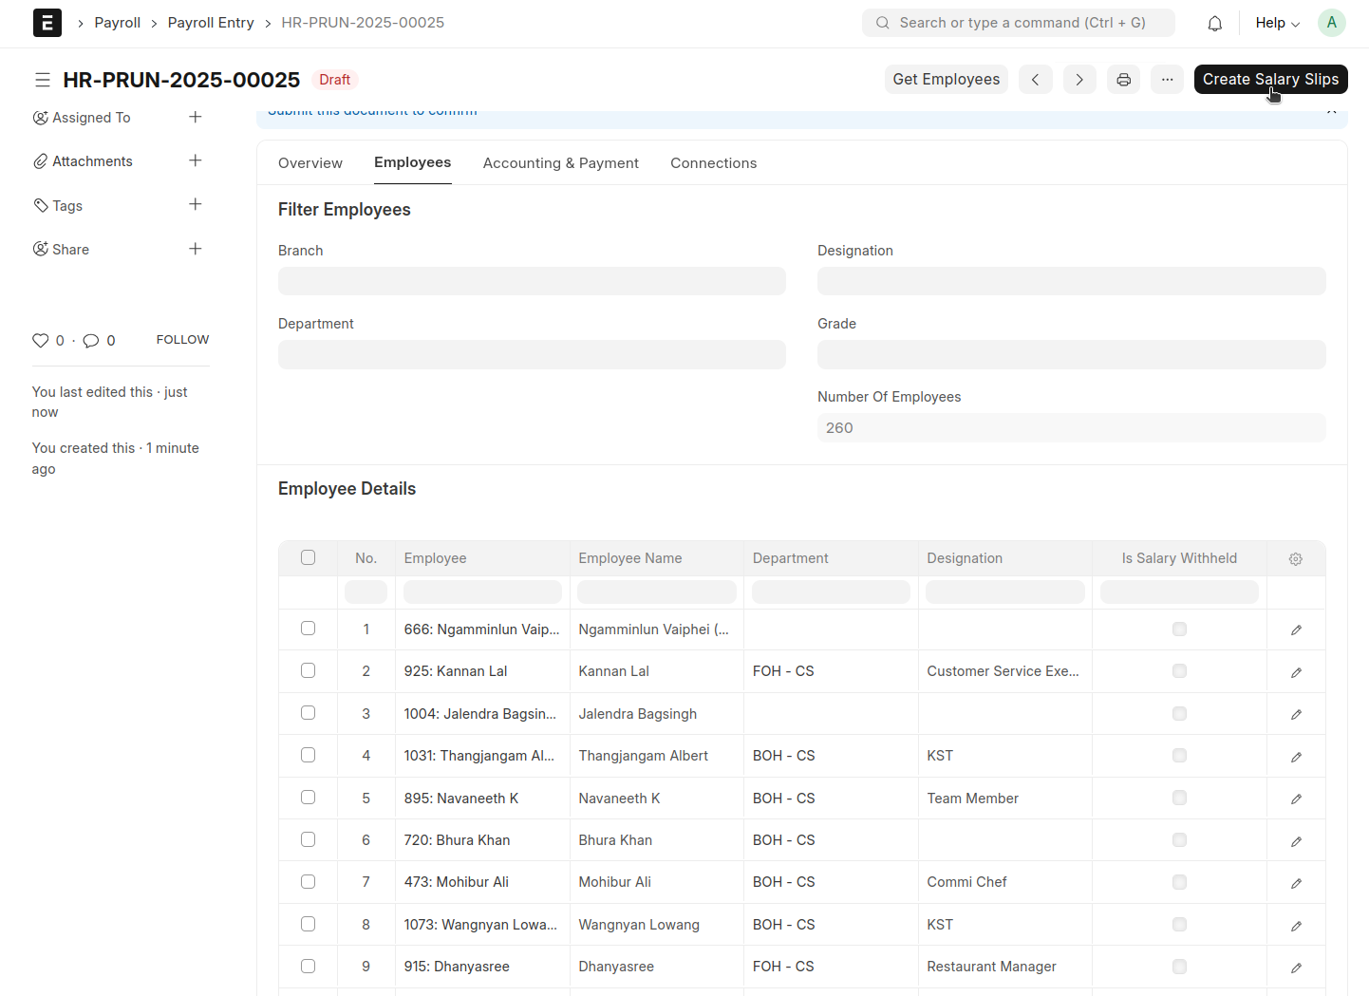The image size is (1369, 996).
Task: Click the Get Employees button
Action: coord(946,80)
